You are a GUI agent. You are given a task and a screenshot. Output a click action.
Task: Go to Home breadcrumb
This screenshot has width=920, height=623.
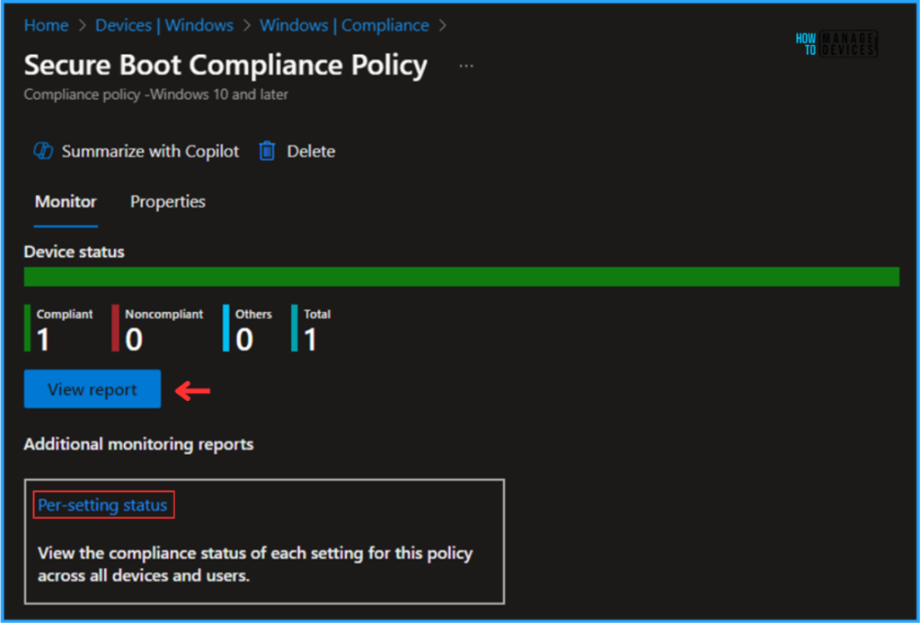(x=47, y=25)
